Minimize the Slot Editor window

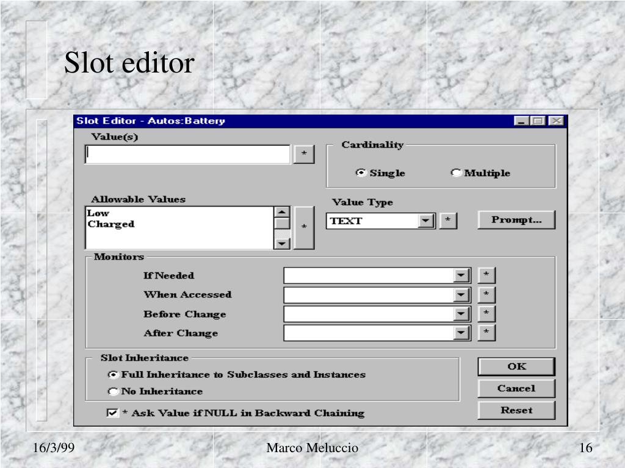(521, 121)
